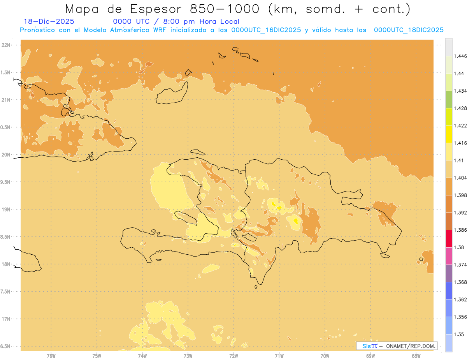Click the 74W longitude label
This screenshot has height=361, width=467.
[x=142, y=356]
